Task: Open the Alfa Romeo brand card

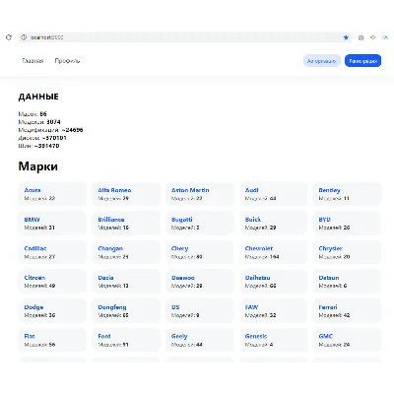Action: (x=126, y=194)
